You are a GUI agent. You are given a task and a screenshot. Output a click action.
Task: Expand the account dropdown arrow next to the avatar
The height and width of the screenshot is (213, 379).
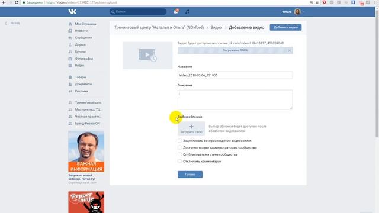(x=303, y=12)
